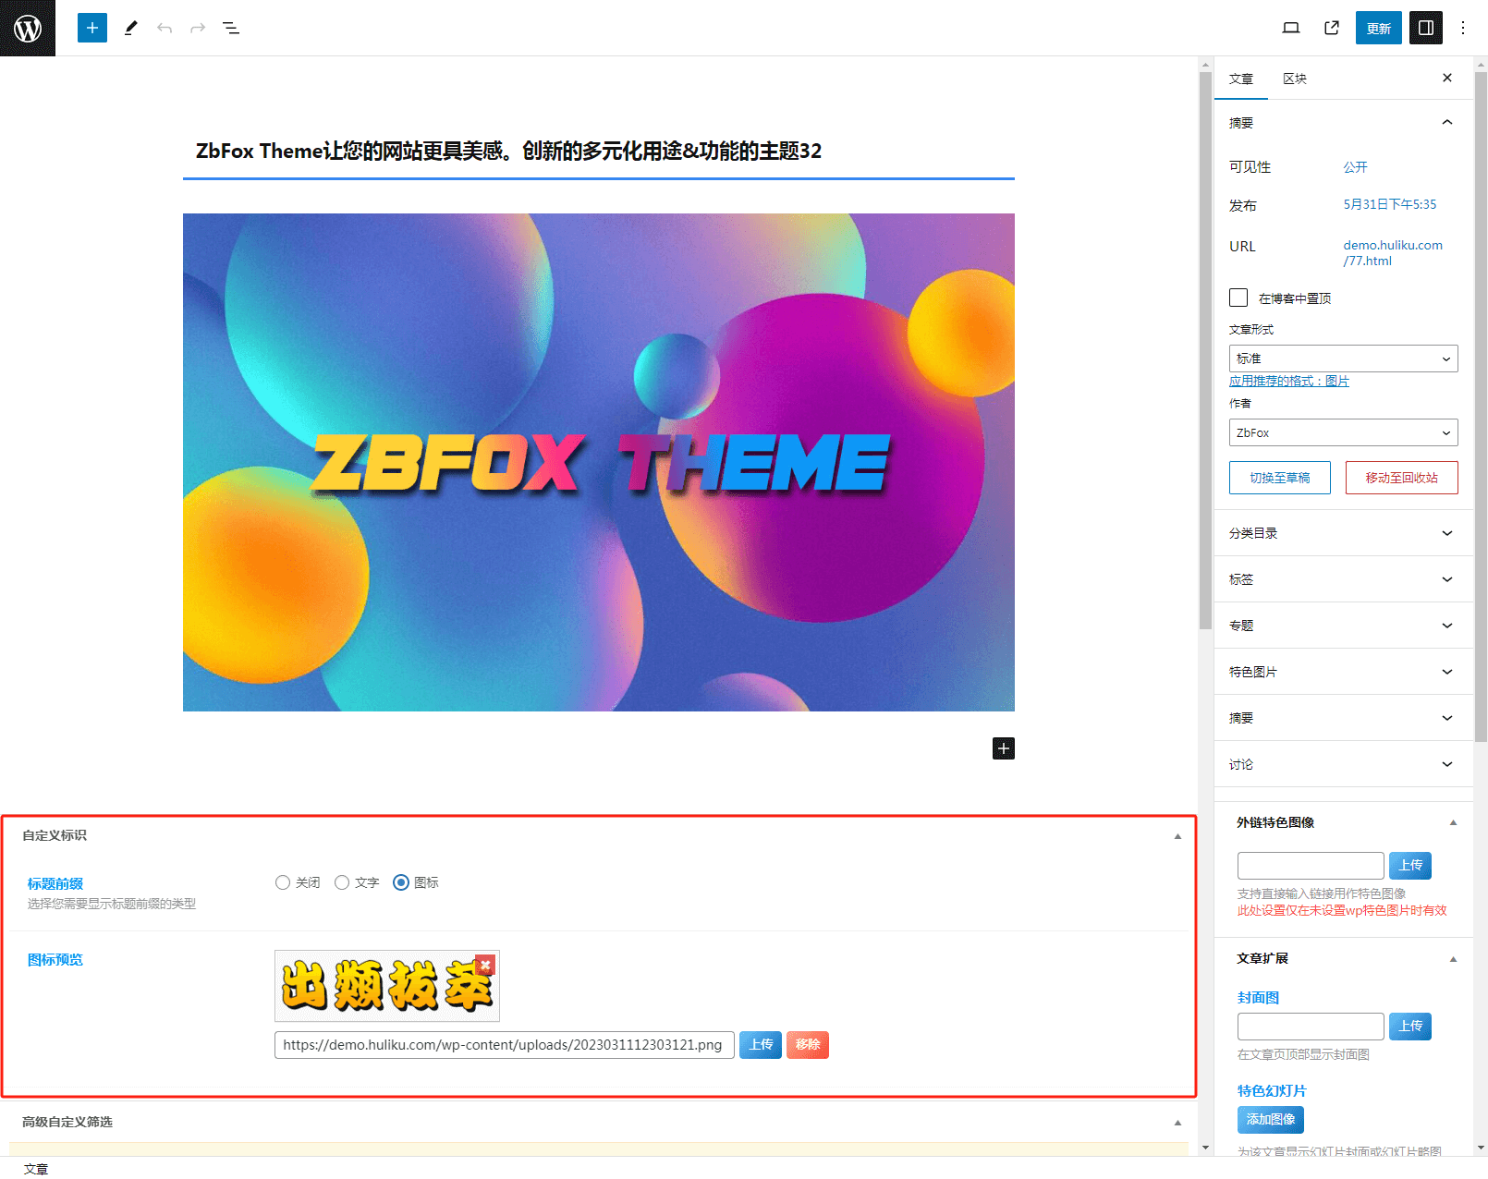Open the three-dot options menu
The width and height of the screenshot is (1488, 1179).
click(x=1463, y=28)
